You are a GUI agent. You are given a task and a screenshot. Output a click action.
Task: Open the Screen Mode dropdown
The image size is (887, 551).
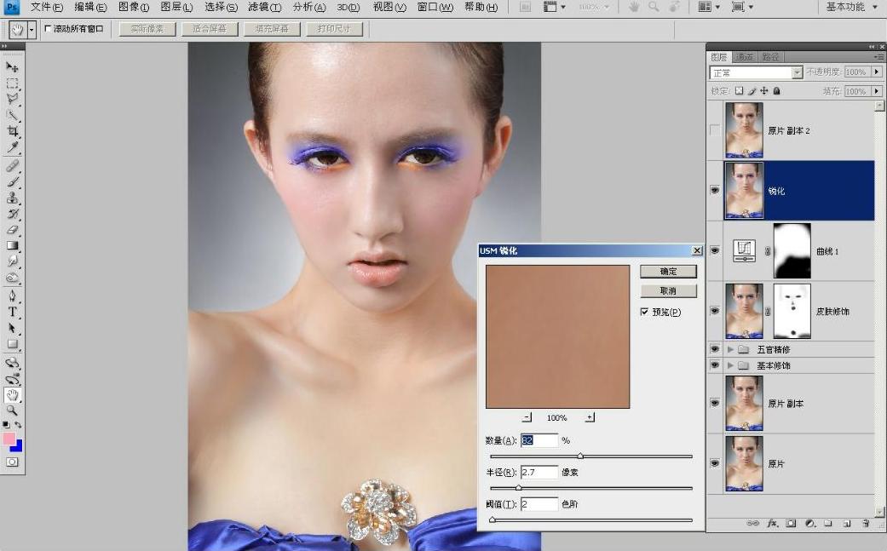(x=742, y=8)
